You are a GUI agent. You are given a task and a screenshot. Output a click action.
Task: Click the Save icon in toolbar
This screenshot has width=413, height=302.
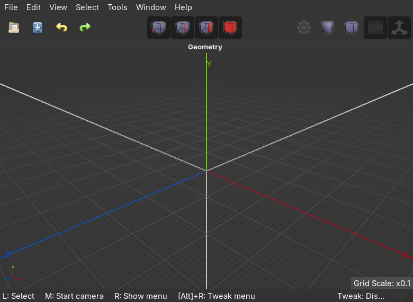(x=38, y=27)
